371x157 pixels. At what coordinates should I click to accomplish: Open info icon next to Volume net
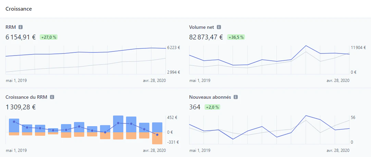click(219, 27)
